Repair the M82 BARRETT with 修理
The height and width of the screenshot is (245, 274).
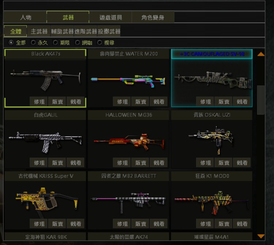click(122, 224)
